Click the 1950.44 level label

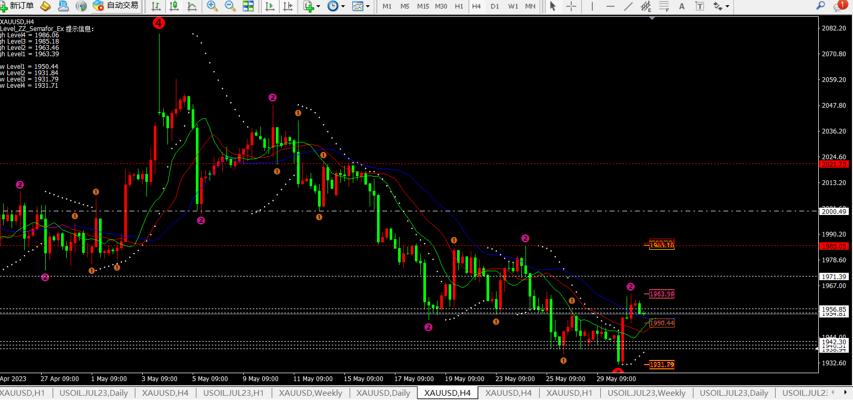click(x=661, y=323)
